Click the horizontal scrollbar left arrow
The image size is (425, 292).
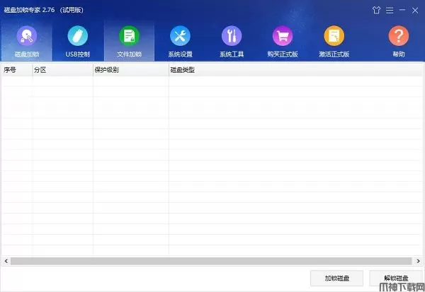(6, 261)
